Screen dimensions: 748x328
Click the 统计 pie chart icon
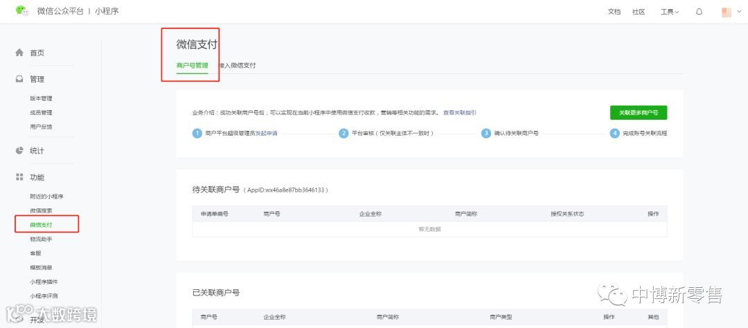pos(19,151)
